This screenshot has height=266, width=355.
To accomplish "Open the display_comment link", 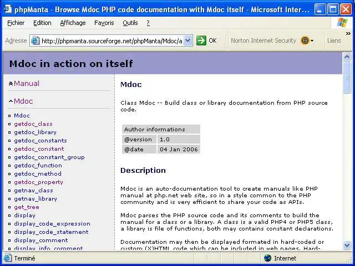I will click(41, 240).
